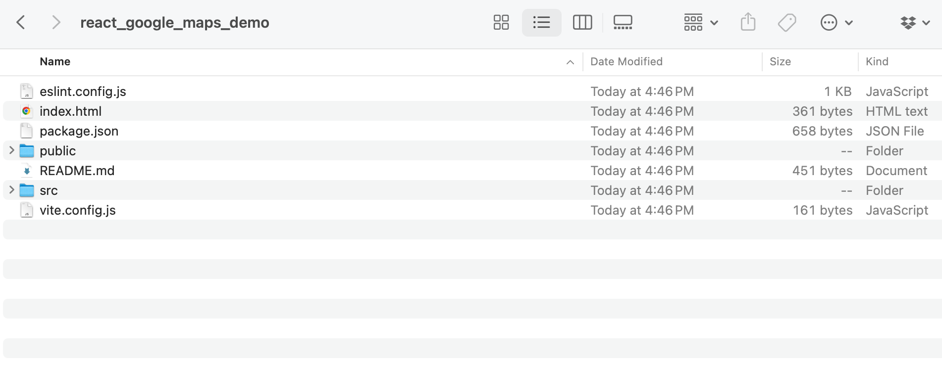Screen dimensions: 942x368
Task: Click the date modified of README.md
Action: (642, 171)
